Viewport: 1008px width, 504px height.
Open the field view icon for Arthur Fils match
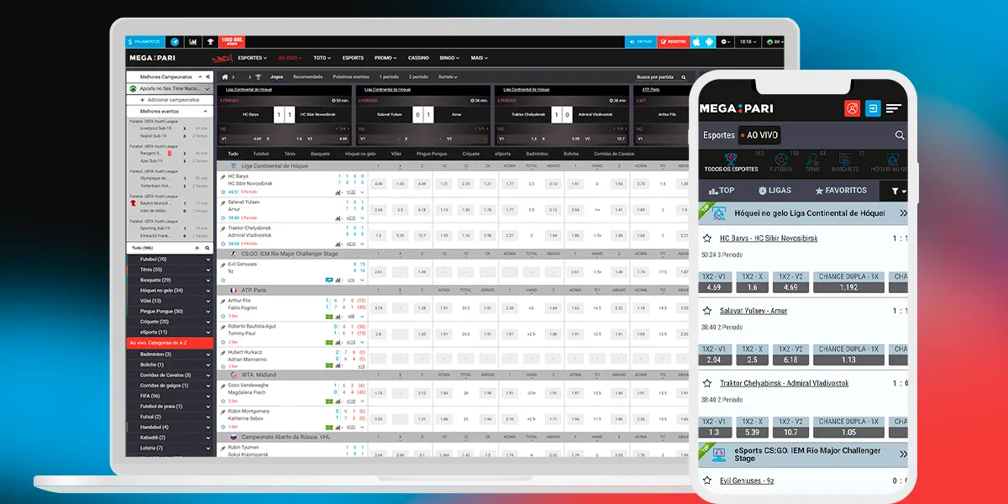click(329, 316)
